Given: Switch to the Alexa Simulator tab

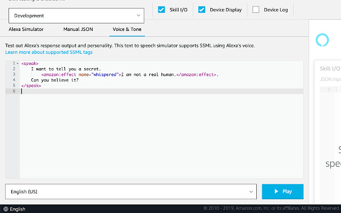Looking at the screenshot, I should point(26,29).
